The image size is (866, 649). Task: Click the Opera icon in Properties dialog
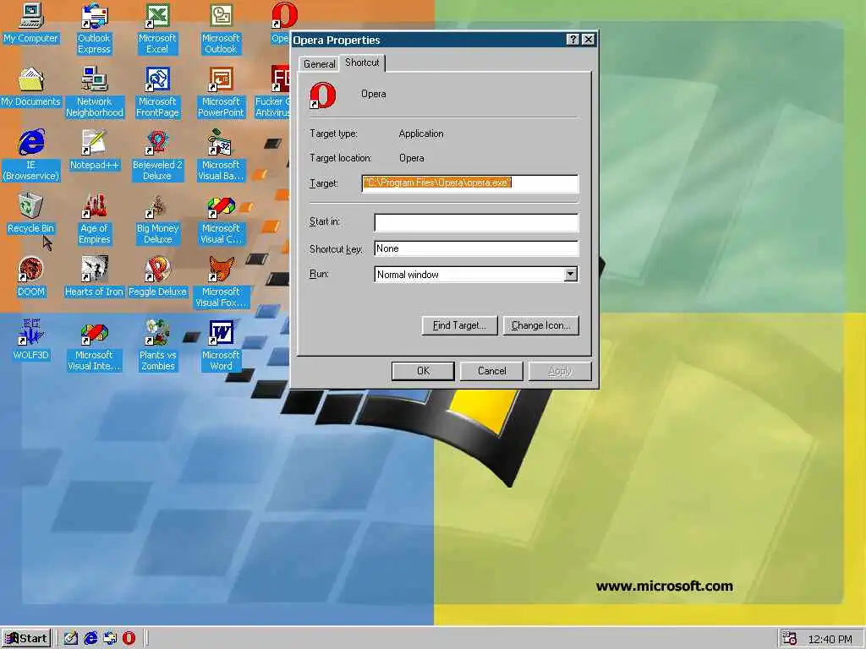[323, 95]
